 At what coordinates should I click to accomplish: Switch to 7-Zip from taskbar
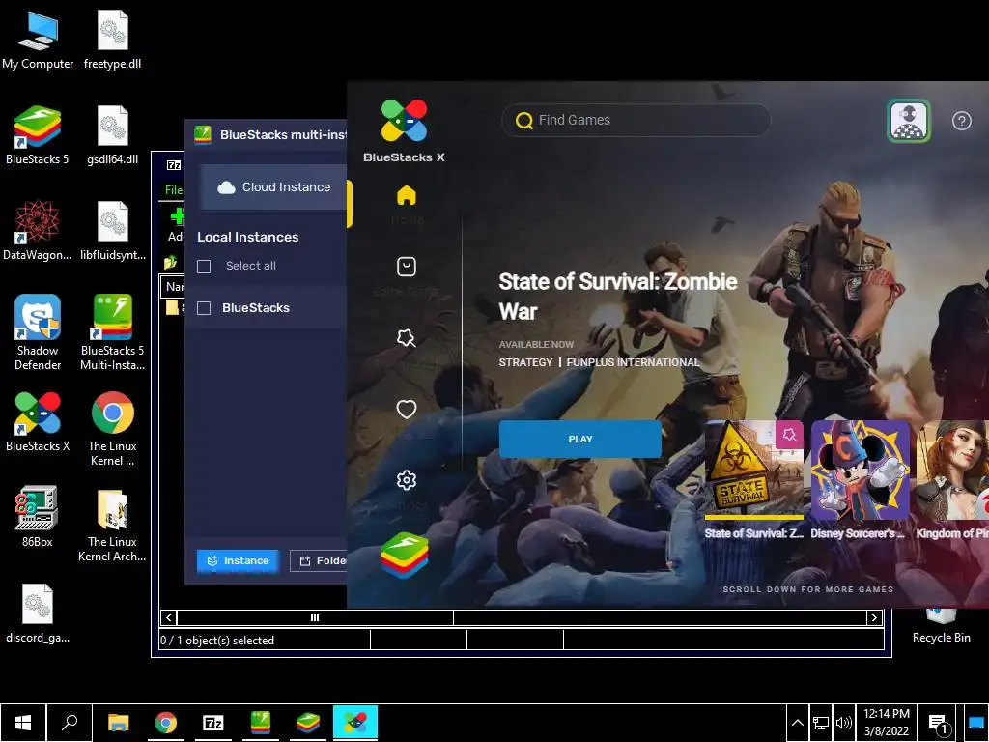[x=212, y=723]
